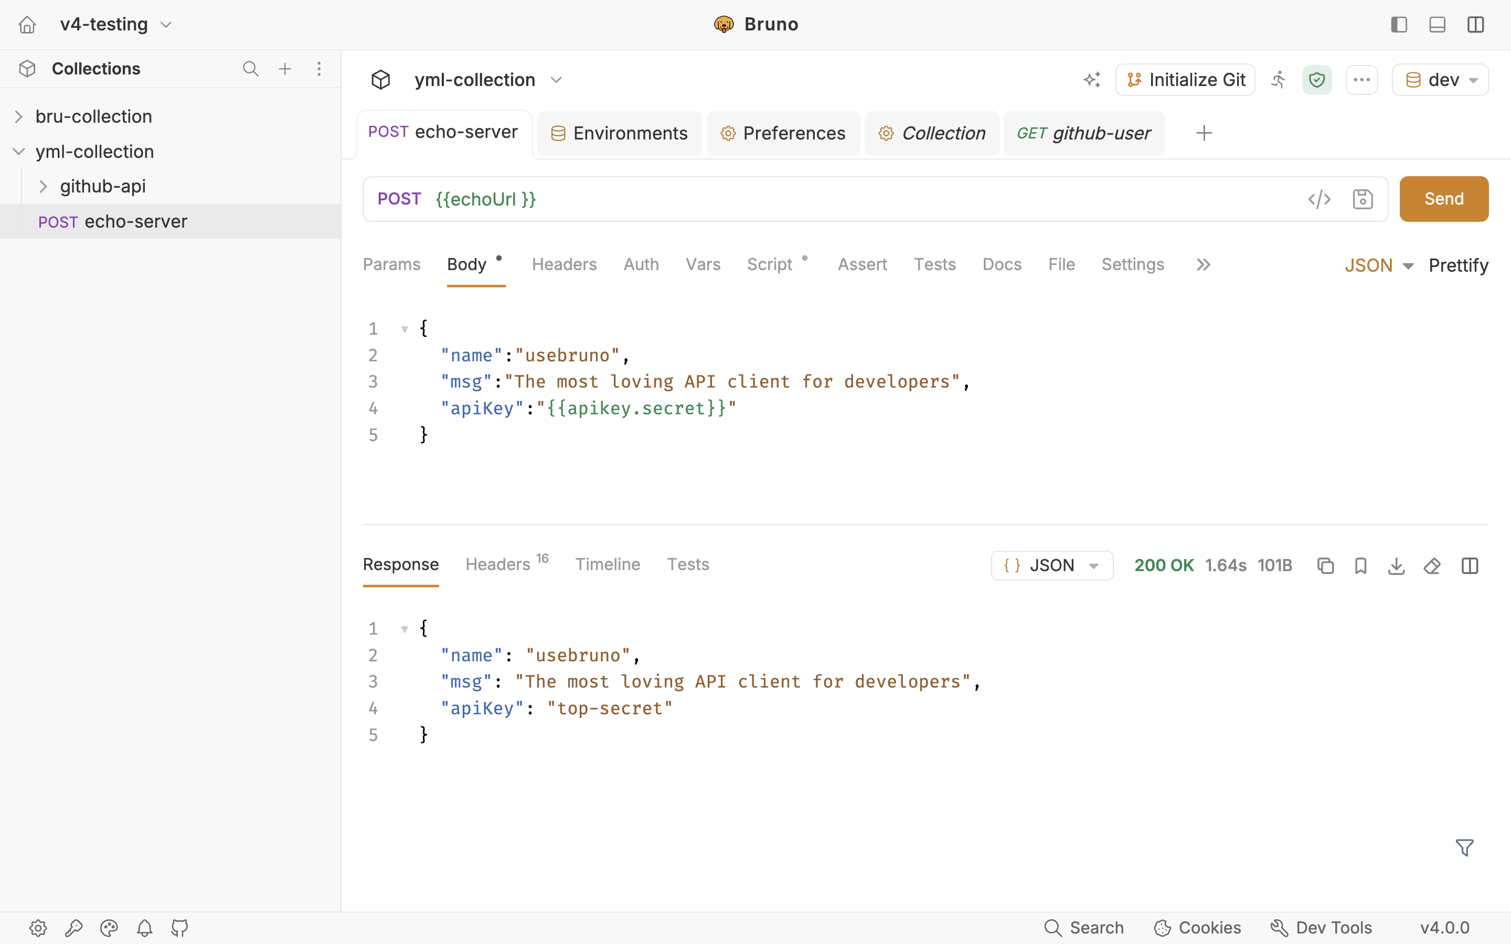This screenshot has height=944, width=1511.
Task: Open the dev environment dropdown
Action: (1440, 80)
